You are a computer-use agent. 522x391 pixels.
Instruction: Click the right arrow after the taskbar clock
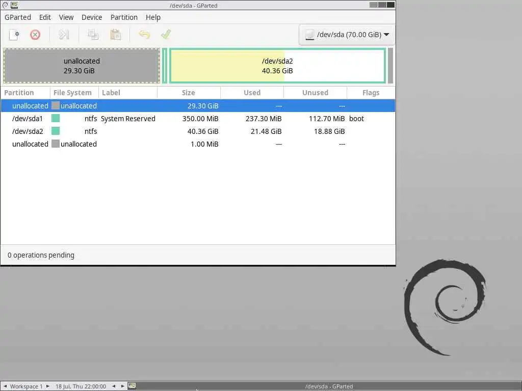coord(122,386)
